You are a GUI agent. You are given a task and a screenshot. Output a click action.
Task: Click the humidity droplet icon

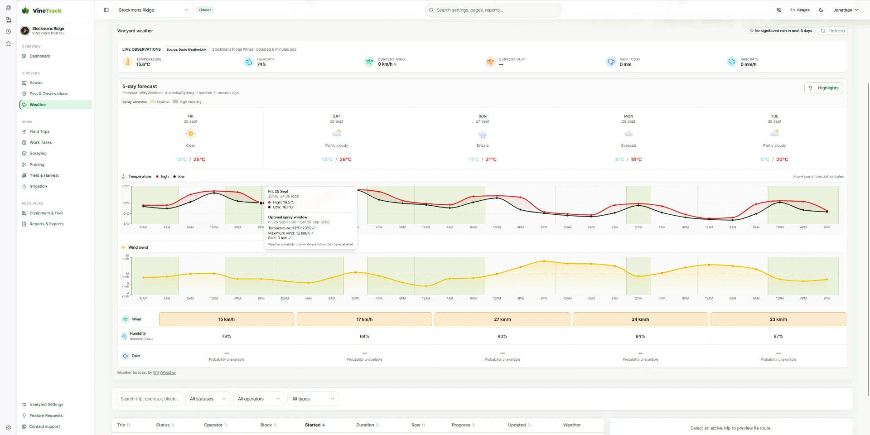[x=248, y=62]
